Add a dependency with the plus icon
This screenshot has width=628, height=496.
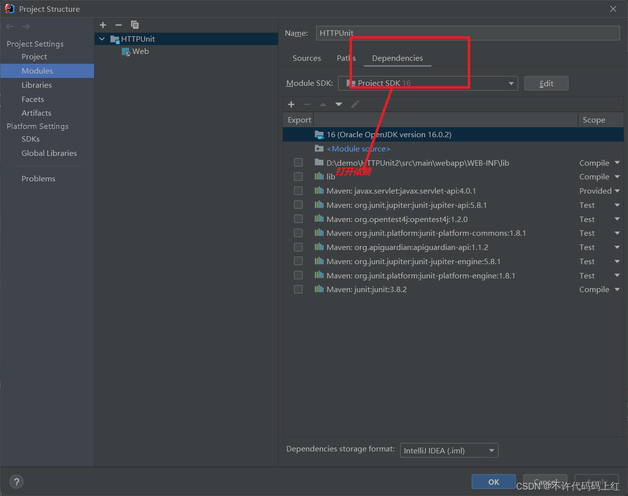(291, 104)
